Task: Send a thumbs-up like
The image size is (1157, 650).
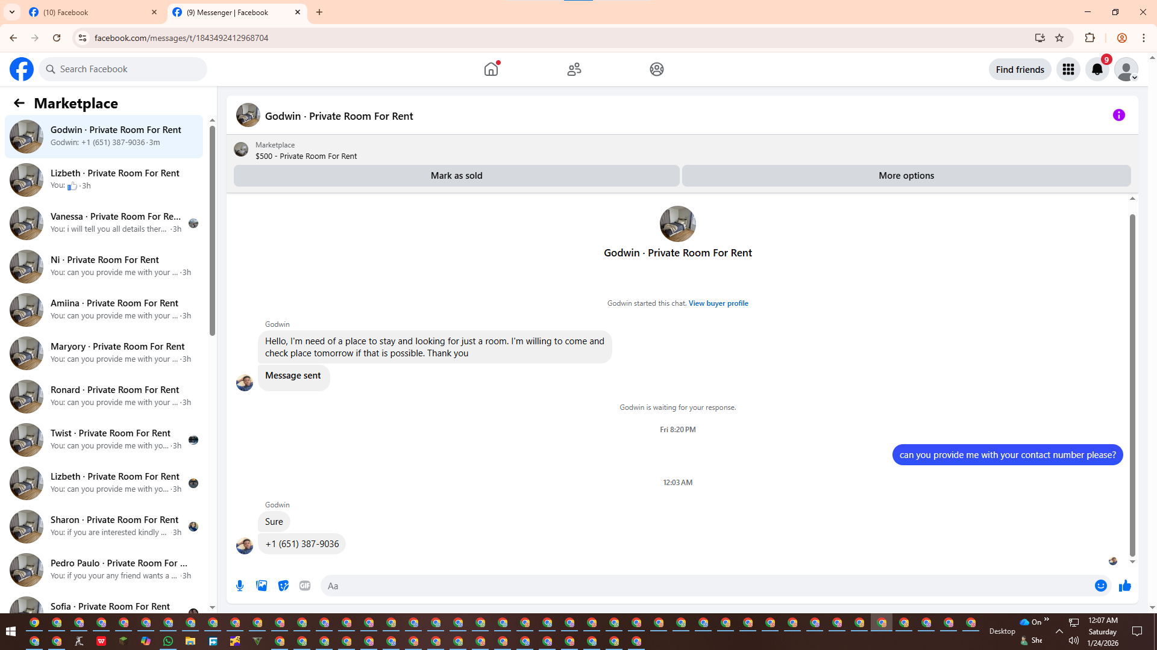Action: (x=1124, y=586)
